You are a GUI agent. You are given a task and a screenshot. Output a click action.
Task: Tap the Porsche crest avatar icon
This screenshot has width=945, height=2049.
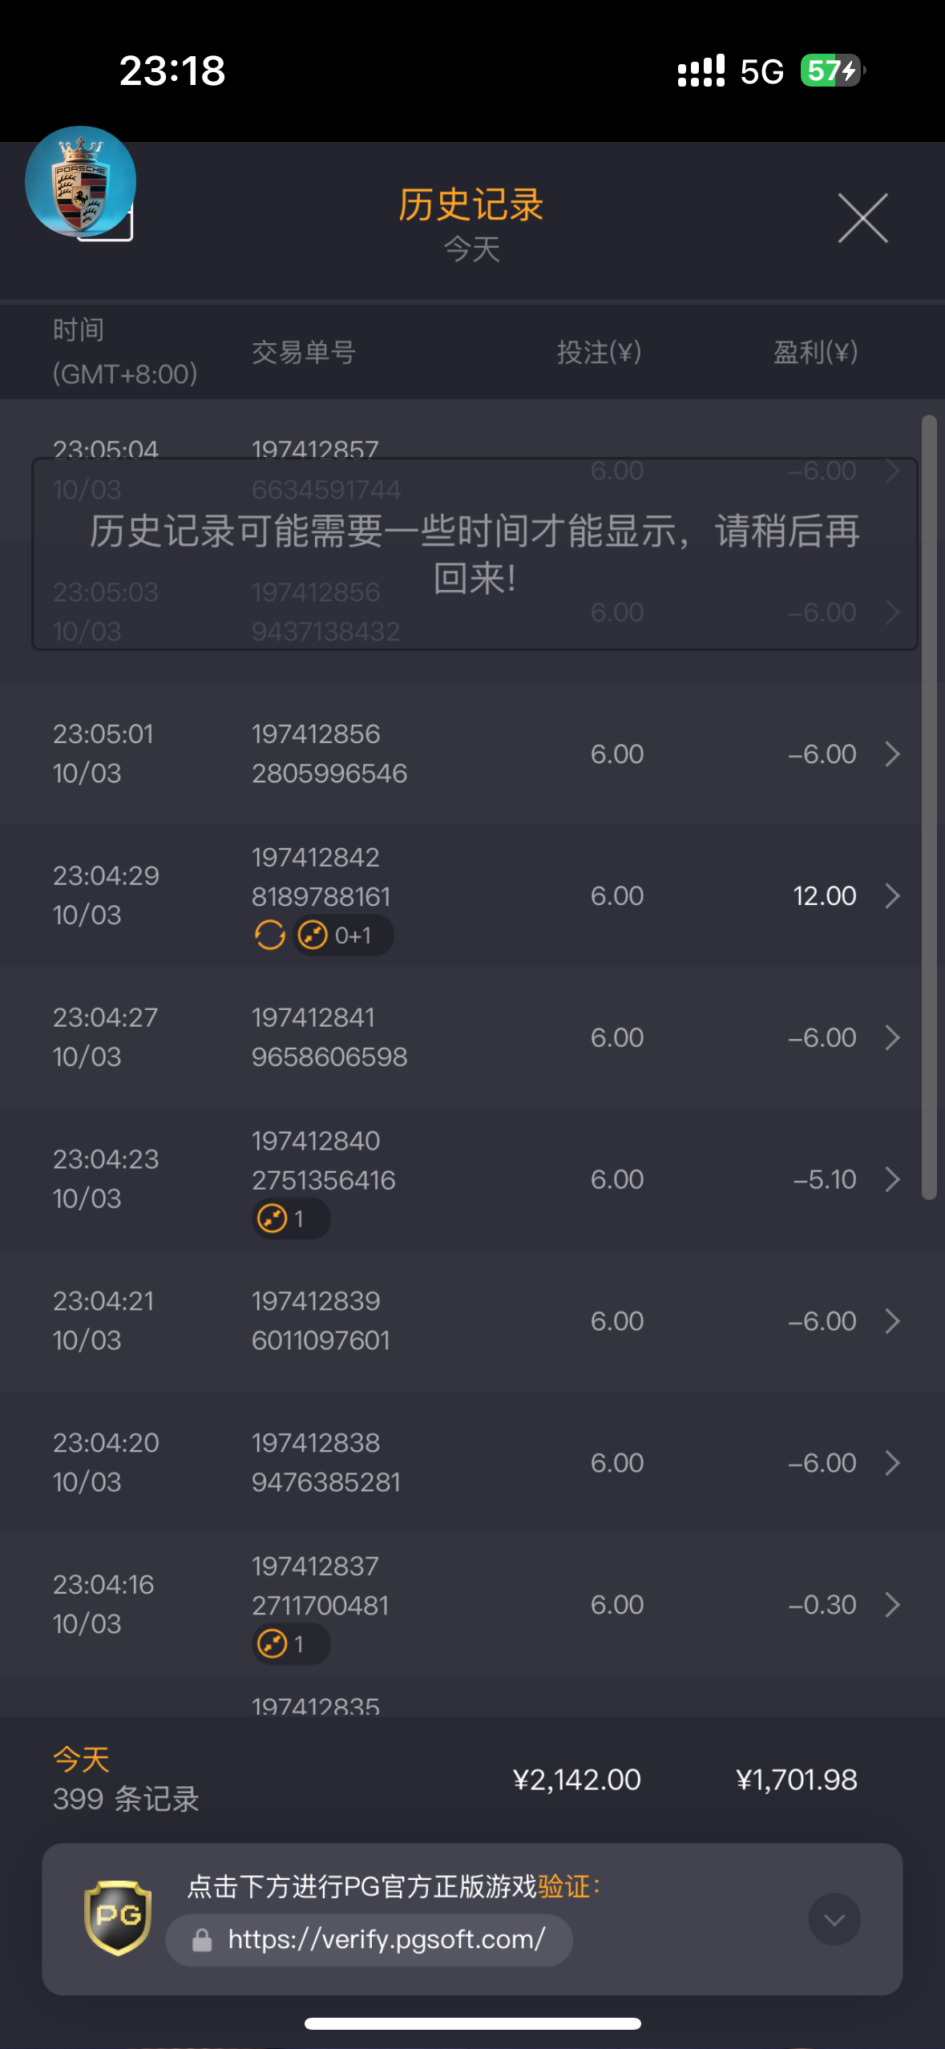(80, 181)
